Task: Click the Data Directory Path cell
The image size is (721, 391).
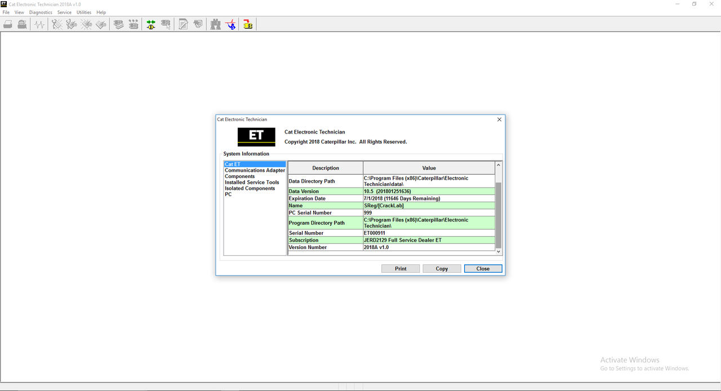Action: (x=326, y=181)
